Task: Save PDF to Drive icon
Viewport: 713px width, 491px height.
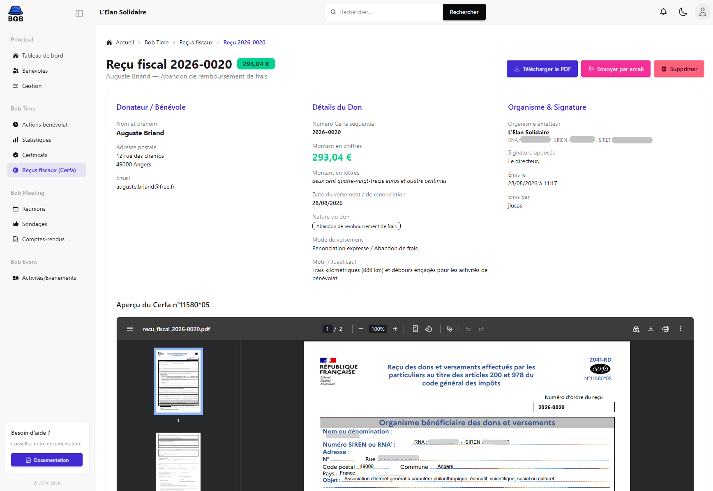Action: coord(636,329)
